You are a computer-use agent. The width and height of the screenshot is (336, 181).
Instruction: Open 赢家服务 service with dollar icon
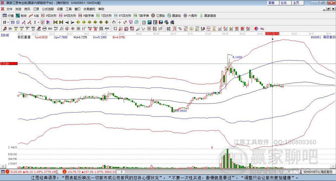[208, 16]
